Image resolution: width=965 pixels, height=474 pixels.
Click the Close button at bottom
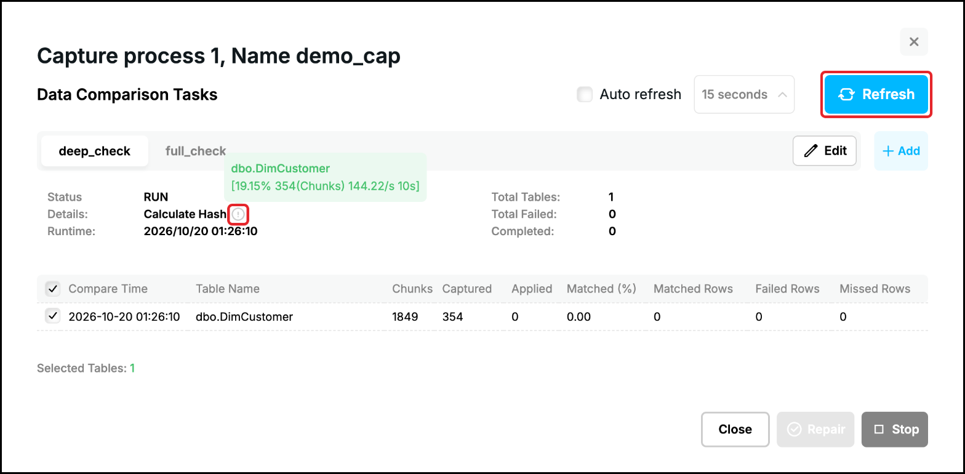[735, 429]
